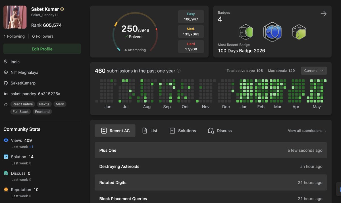341x203 pixels.
Task: Click 0 Followers count
Action: point(43,36)
